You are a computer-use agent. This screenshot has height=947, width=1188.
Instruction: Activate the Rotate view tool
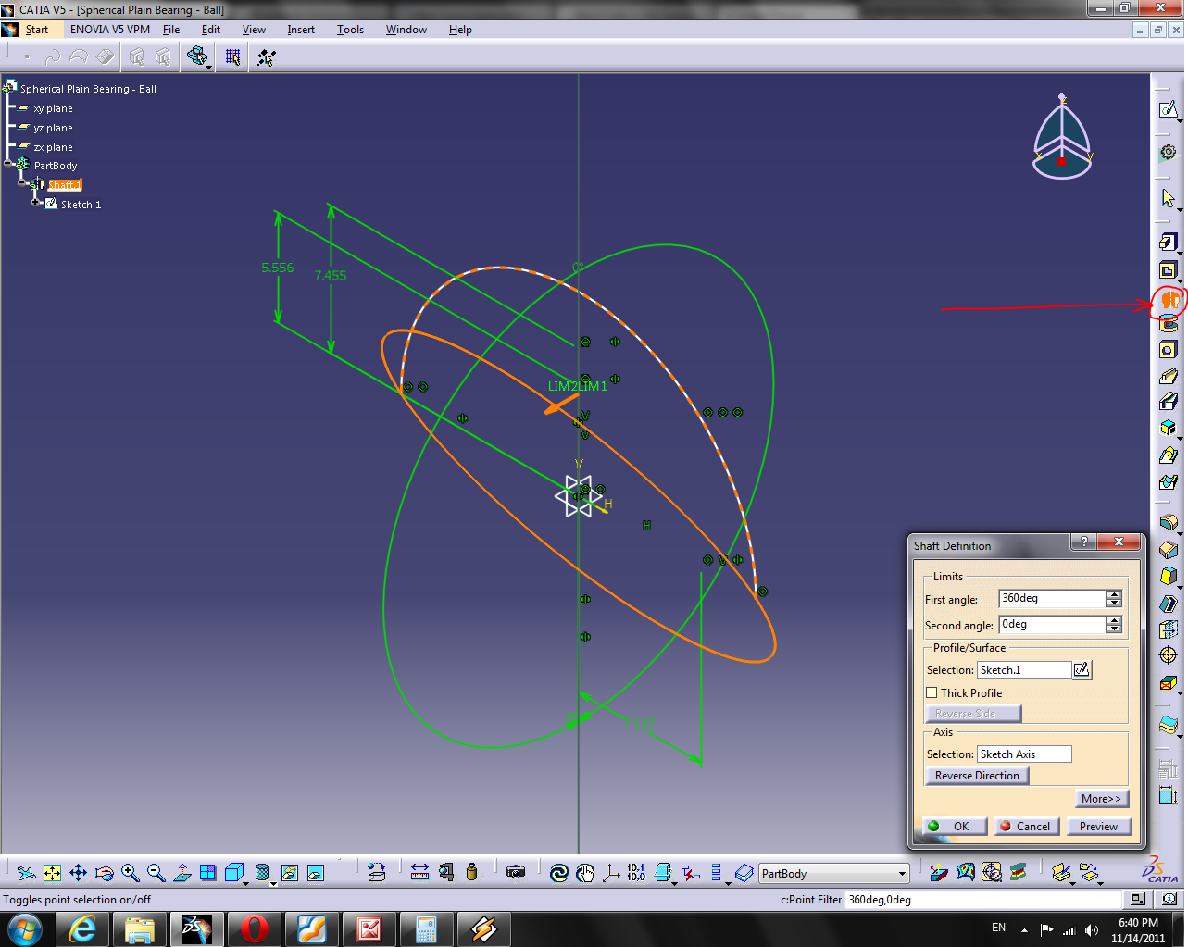pyautogui.click(x=105, y=873)
